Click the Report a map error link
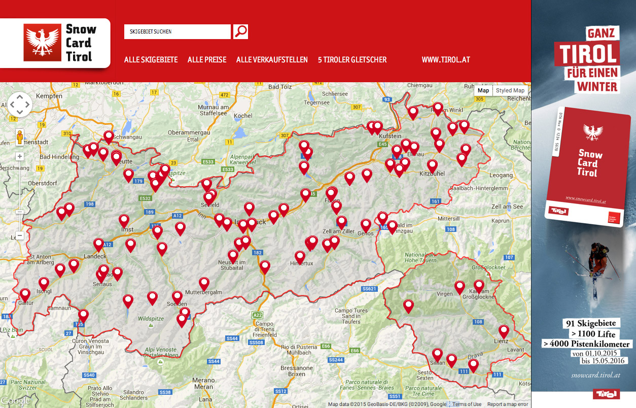 click(507, 404)
